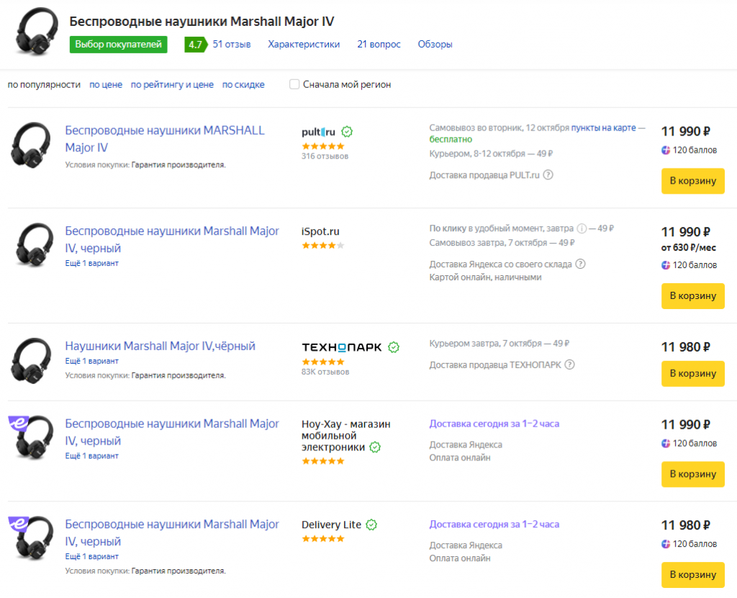
Task: Expand Ещё 1 вариант under iSpot.ru offer
Action: tap(91, 264)
